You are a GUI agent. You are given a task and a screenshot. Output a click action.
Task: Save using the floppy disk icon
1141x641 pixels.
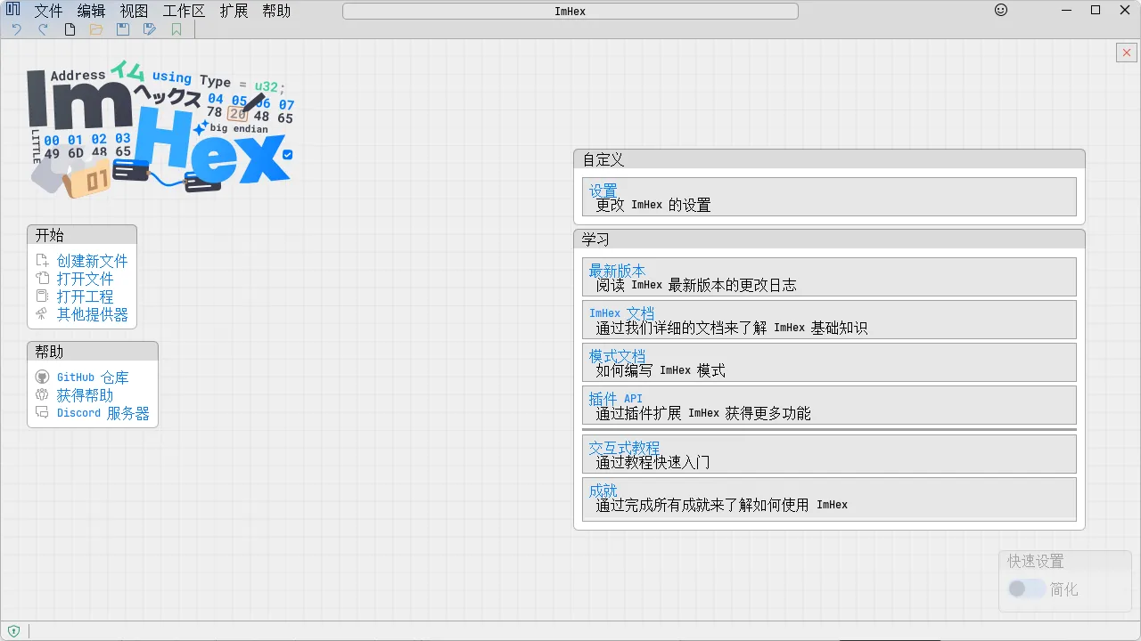[123, 29]
